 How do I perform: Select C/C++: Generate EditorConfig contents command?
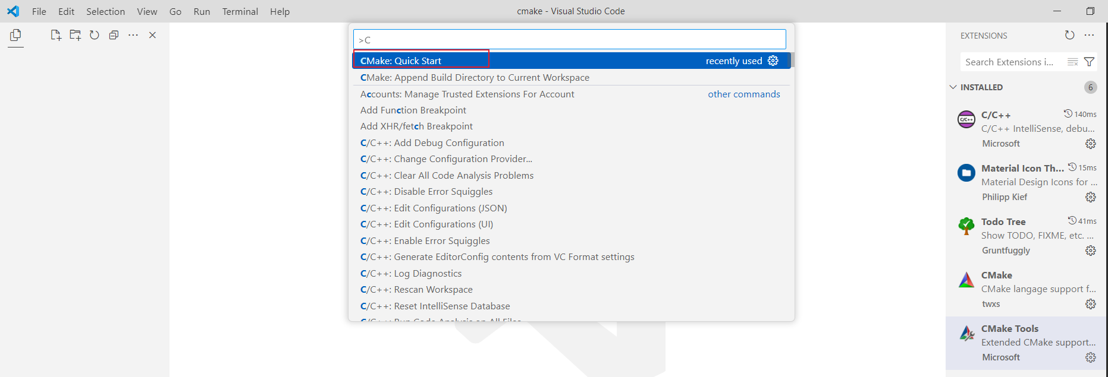click(x=572, y=256)
